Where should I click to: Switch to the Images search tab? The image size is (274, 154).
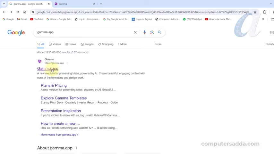pyautogui.click(x=87, y=44)
